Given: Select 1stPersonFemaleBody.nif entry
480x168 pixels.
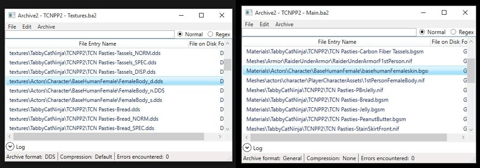Looking at the screenshot, I should pos(355,80).
